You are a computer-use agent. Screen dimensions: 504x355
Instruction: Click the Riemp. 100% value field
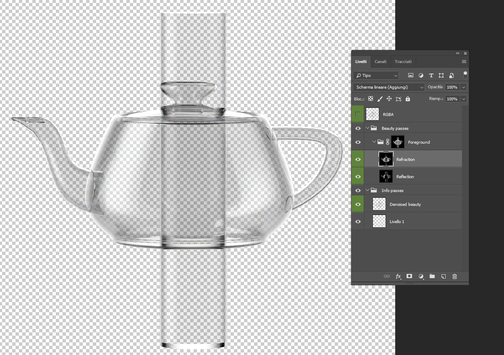(x=452, y=99)
